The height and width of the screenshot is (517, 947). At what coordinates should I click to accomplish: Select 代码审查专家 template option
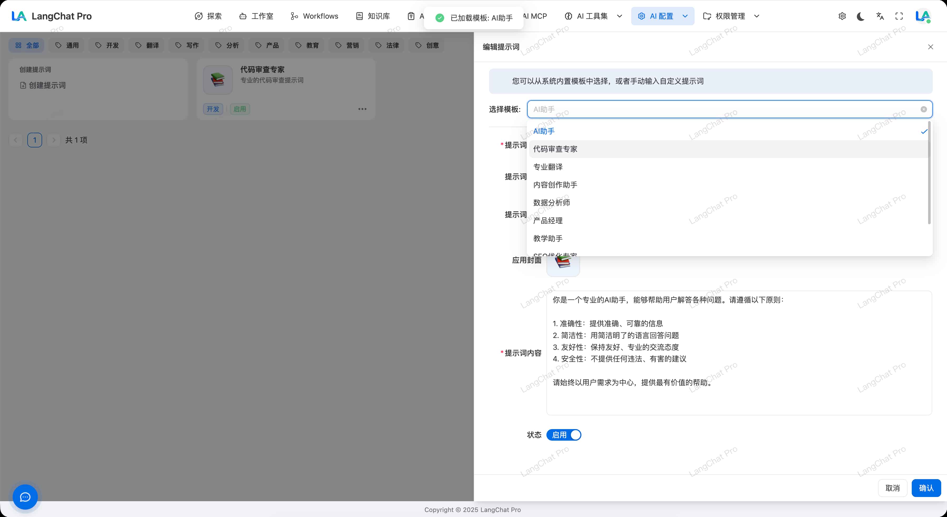click(x=555, y=149)
